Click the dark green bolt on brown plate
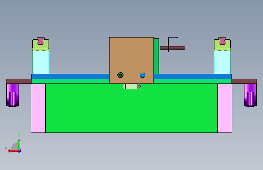Image resolution: width=263 pixels, height=170 pixels. click(120, 75)
